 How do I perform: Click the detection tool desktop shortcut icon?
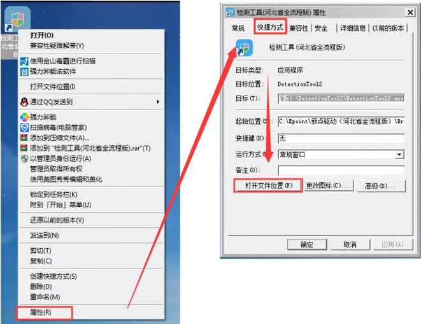click(x=17, y=19)
